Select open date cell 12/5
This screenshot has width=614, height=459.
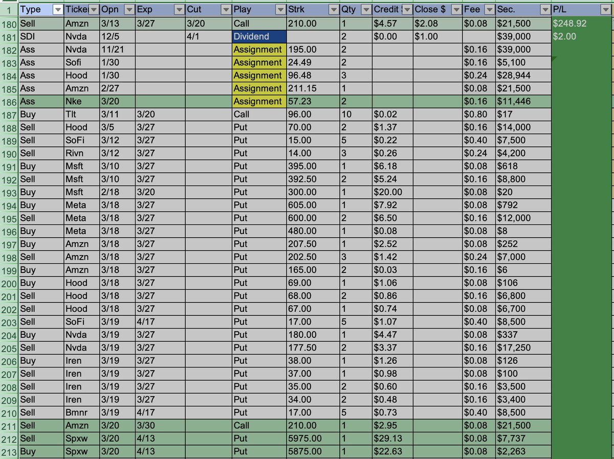point(117,36)
